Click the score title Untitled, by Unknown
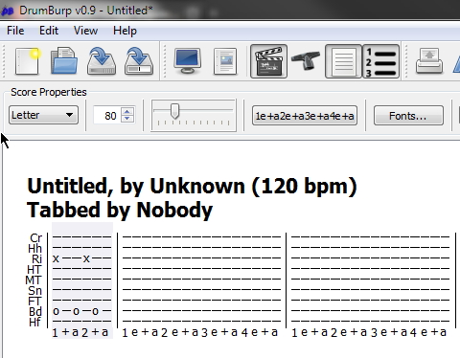 (x=193, y=186)
